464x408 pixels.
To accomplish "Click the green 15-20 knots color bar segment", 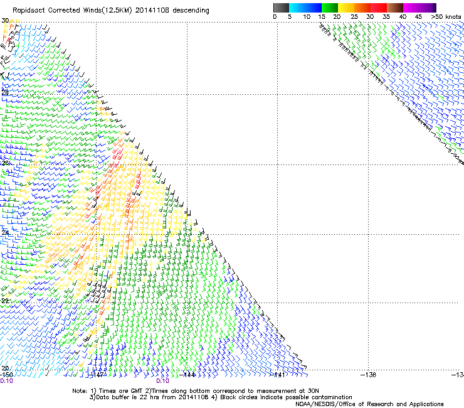I will point(330,8).
